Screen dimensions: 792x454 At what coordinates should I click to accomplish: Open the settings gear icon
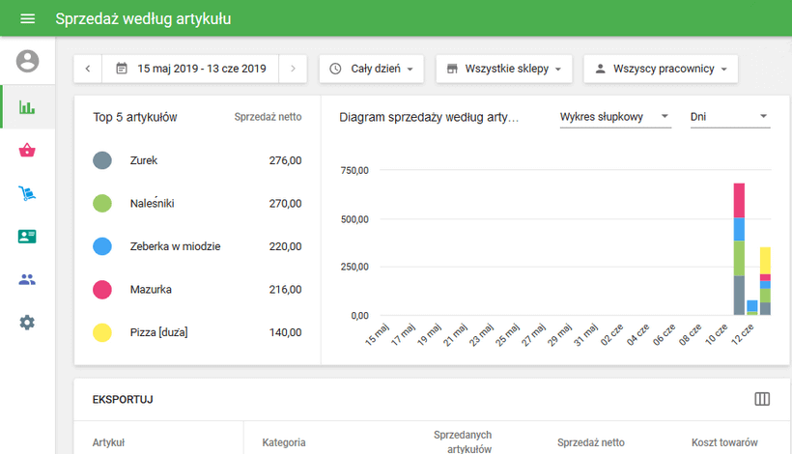(x=27, y=323)
